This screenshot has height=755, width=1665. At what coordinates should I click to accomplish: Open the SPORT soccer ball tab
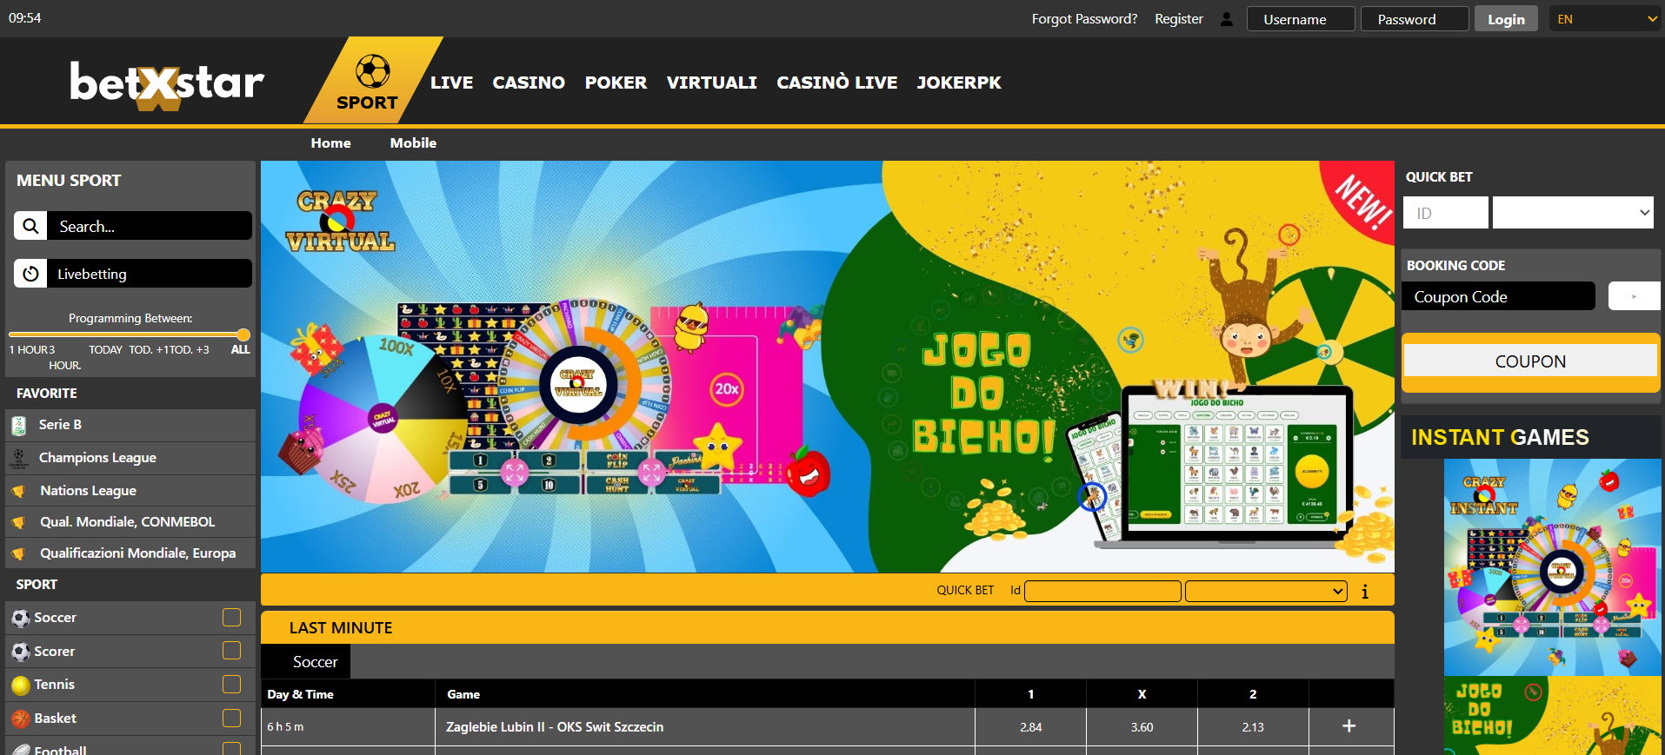372,83
